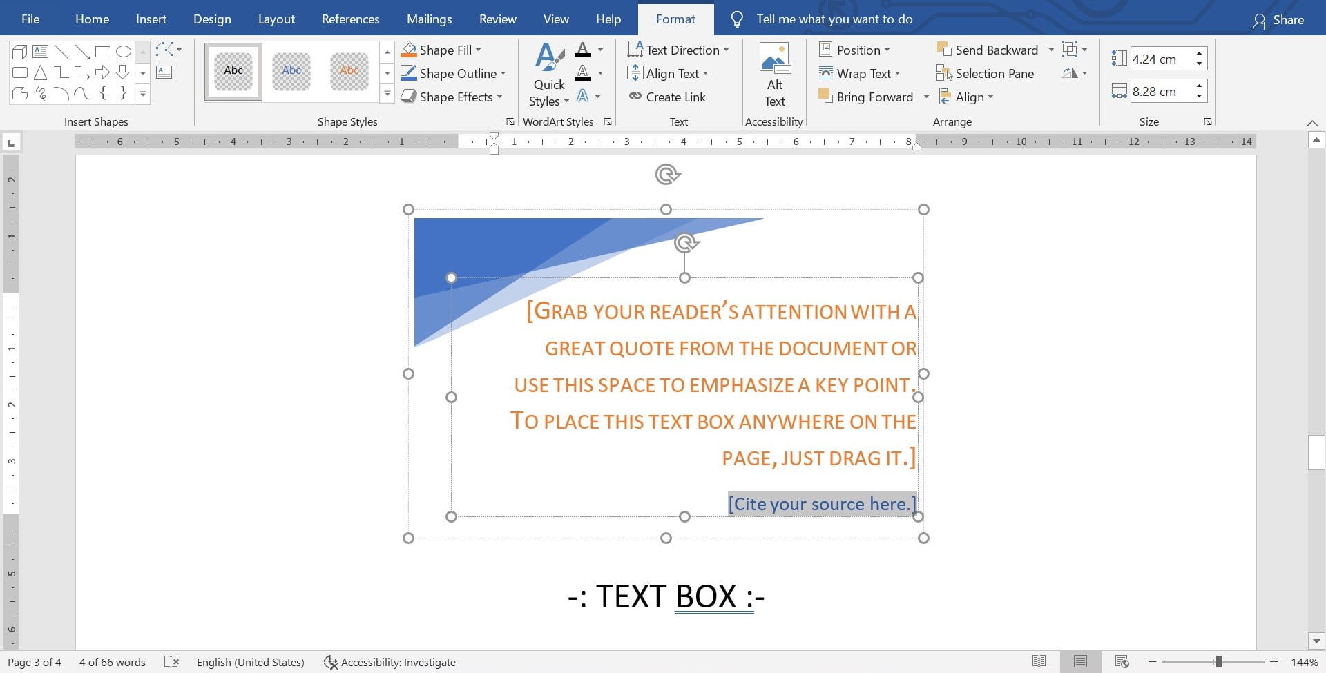Image resolution: width=1326 pixels, height=673 pixels.
Task: Select the Text Box tool in Insert Shapes
Action: tap(39, 51)
